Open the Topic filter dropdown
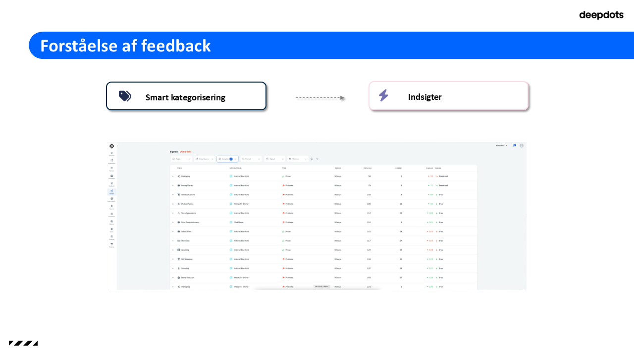The height and width of the screenshot is (356, 634). (x=181, y=159)
